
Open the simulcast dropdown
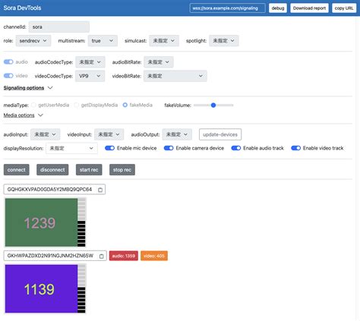[x=164, y=41]
